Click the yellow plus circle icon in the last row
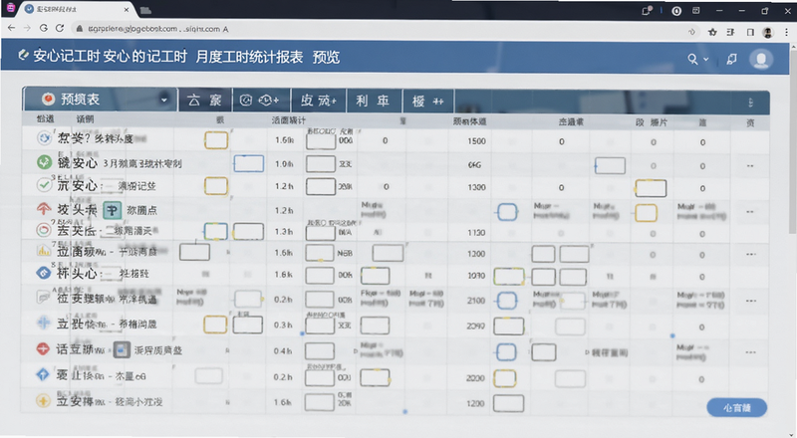This screenshot has width=797, height=438. click(43, 401)
